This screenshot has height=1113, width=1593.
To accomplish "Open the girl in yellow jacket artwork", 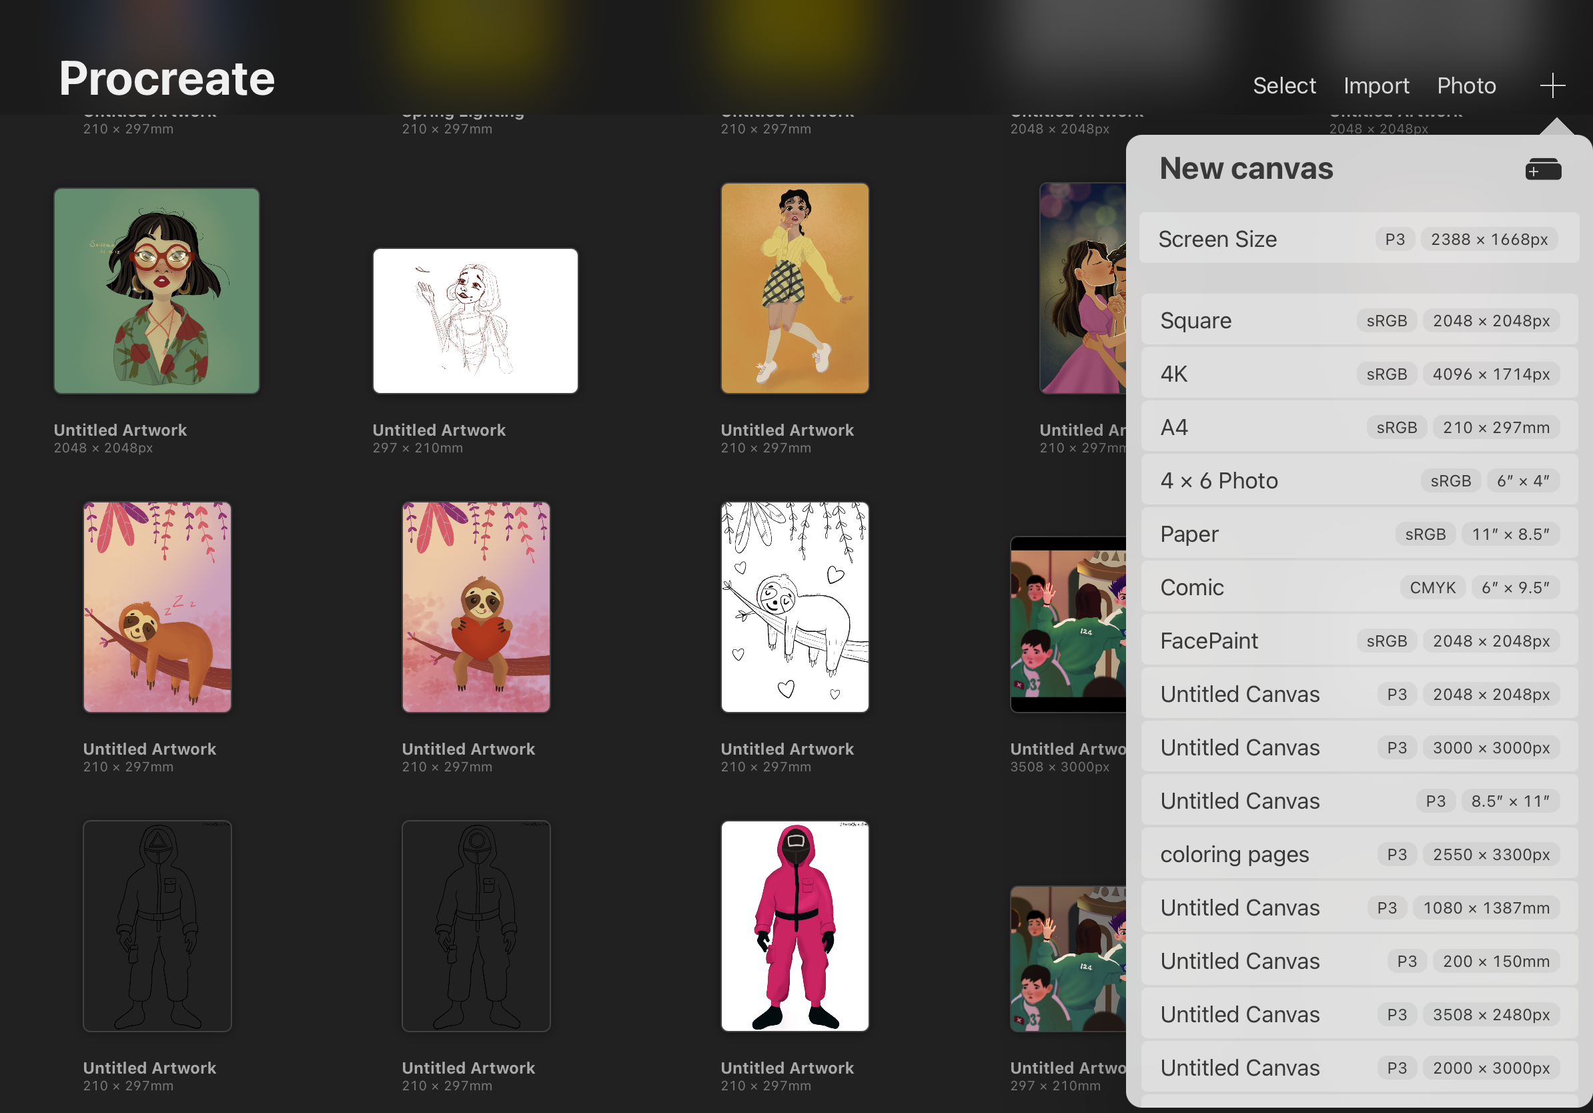I will (795, 288).
